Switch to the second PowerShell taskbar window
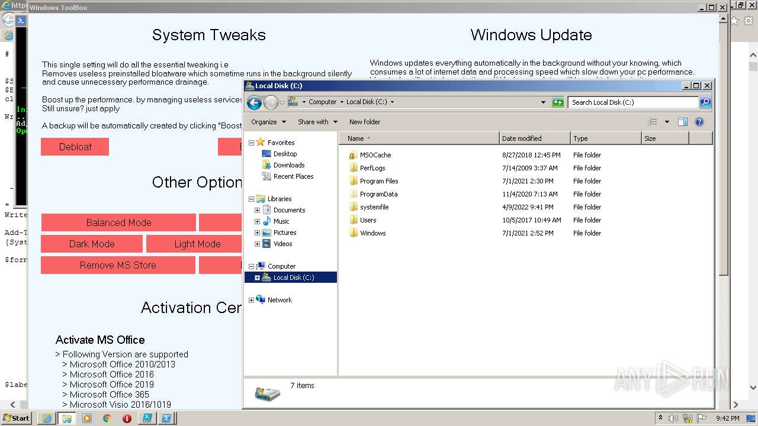758x426 pixels. [x=168, y=418]
